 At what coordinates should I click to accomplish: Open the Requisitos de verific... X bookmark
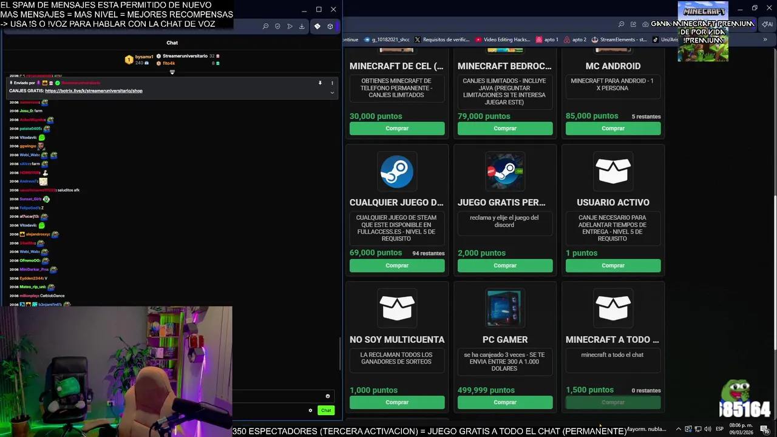click(x=442, y=39)
